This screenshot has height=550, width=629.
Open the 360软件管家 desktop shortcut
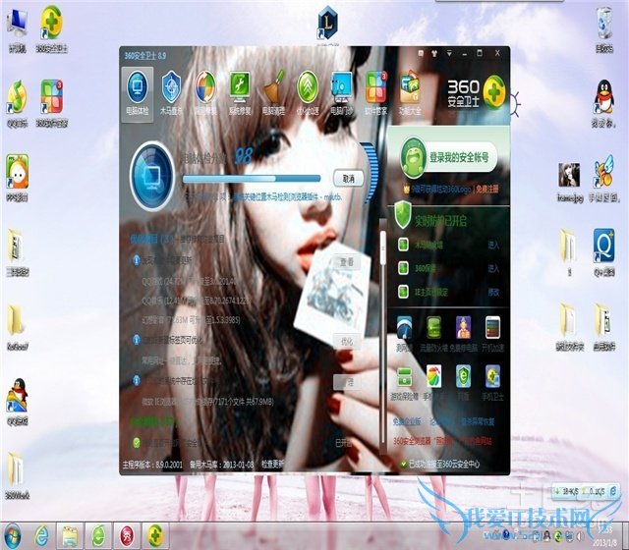(51, 104)
